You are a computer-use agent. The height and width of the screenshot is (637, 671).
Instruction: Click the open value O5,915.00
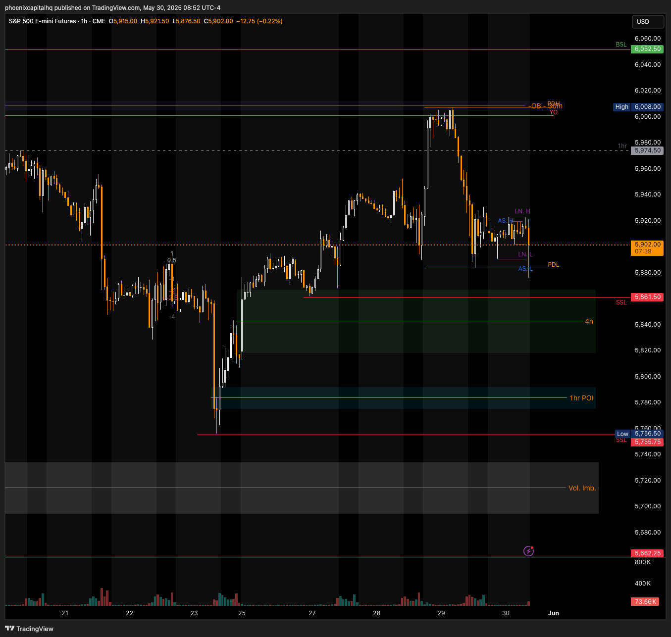pyautogui.click(x=123, y=21)
